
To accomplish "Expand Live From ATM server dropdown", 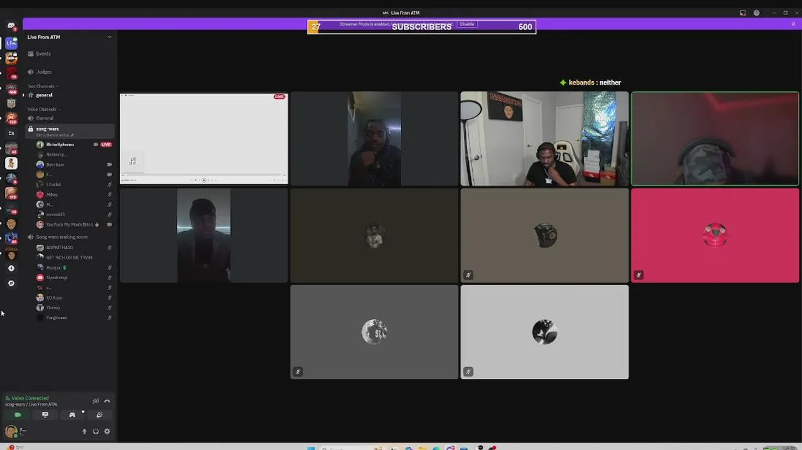I will (x=110, y=37).
